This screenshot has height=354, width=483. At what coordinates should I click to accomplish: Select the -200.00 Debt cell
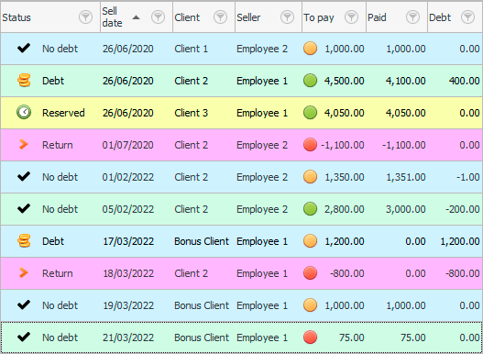[x=456, y=209]
